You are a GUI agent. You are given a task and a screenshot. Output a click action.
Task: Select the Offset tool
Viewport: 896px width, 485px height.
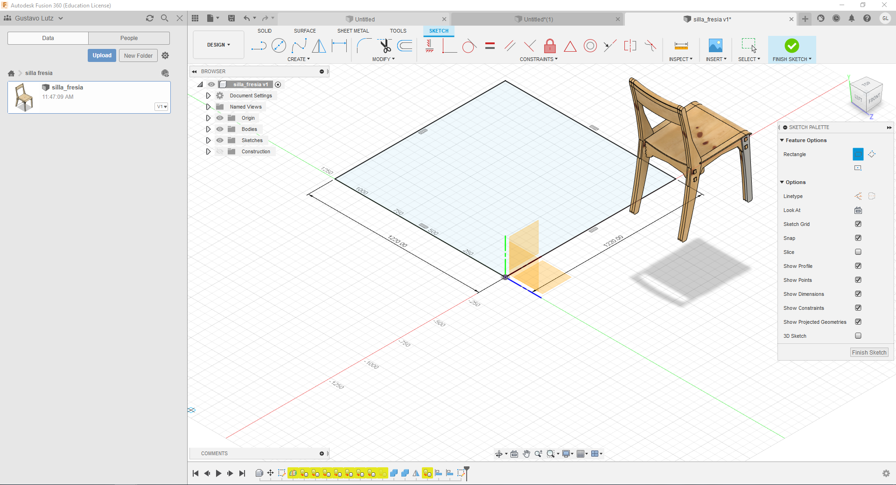pyautogui.click(x=405, y=46)
